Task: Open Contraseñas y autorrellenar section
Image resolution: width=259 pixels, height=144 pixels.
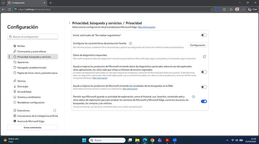Action: click(x=33, y=51)
